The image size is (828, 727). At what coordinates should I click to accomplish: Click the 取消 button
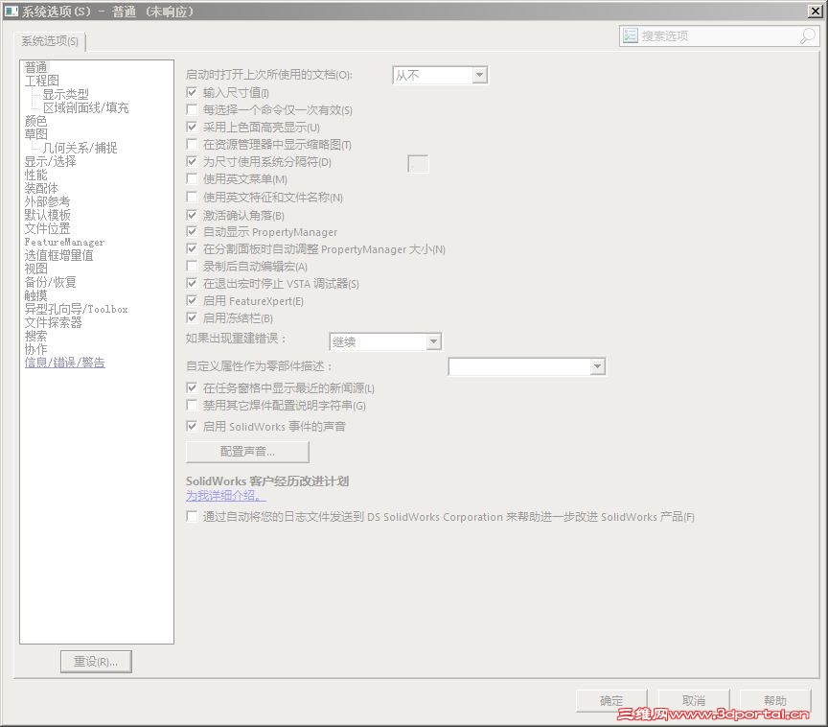click(694, 701)
